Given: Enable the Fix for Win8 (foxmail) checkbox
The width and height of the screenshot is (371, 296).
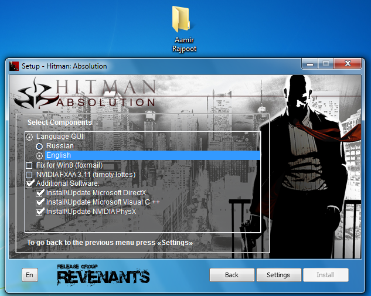Looking at the screenshot, I should (29, 165).
